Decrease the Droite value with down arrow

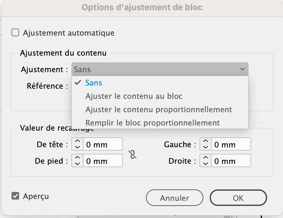206,164
